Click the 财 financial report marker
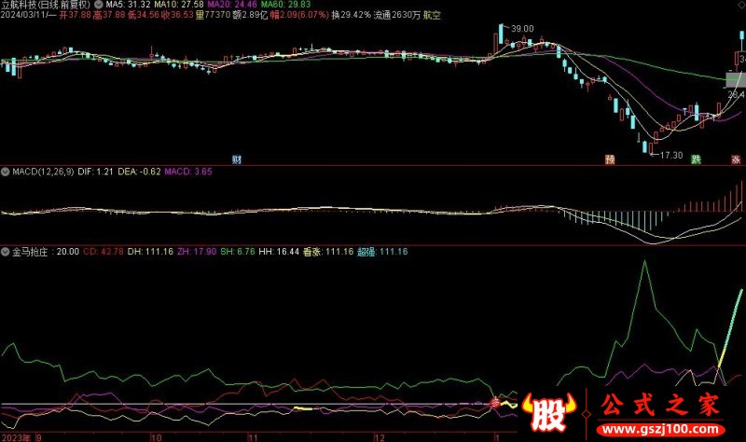The image size is (746, 442). coord(237,159)
